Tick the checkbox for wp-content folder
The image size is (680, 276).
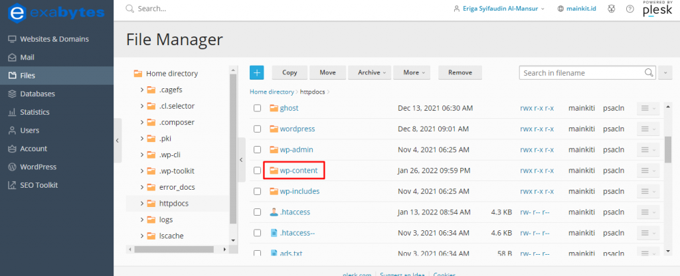(x=257, y=171)
